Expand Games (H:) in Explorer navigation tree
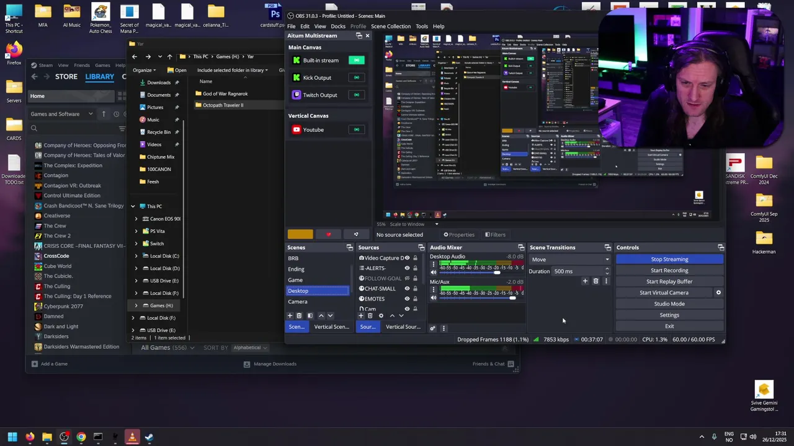The image size is (794, 446). coord(136,305)
